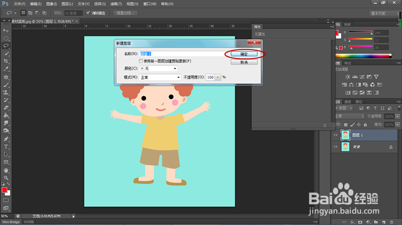Toggle the layer filter on/off switch

(x=399, y=108)
